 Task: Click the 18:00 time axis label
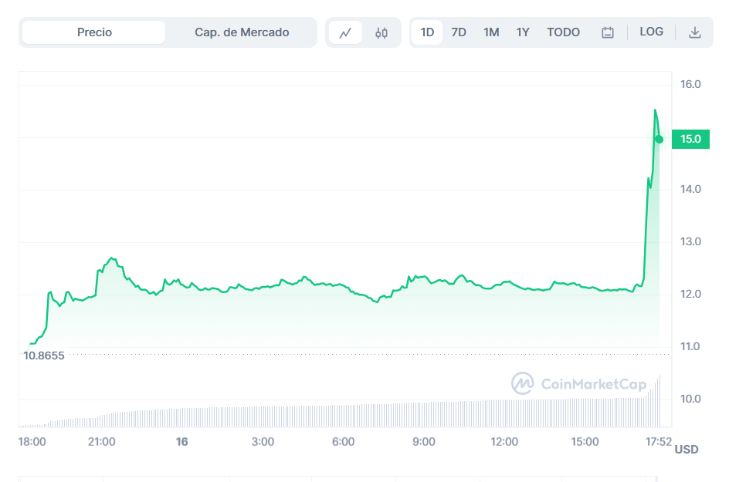32,442
